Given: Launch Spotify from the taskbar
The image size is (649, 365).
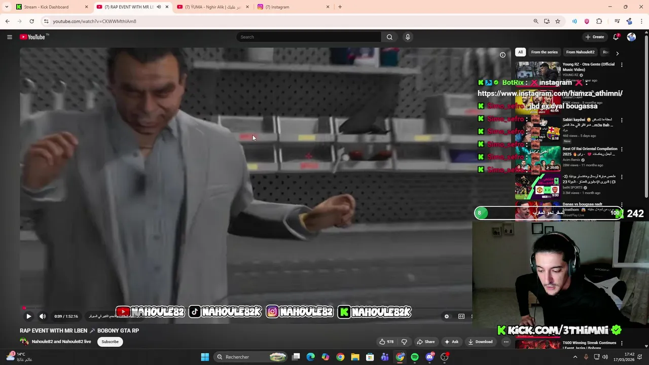Looking at the screenshot, I should point(415,357).
